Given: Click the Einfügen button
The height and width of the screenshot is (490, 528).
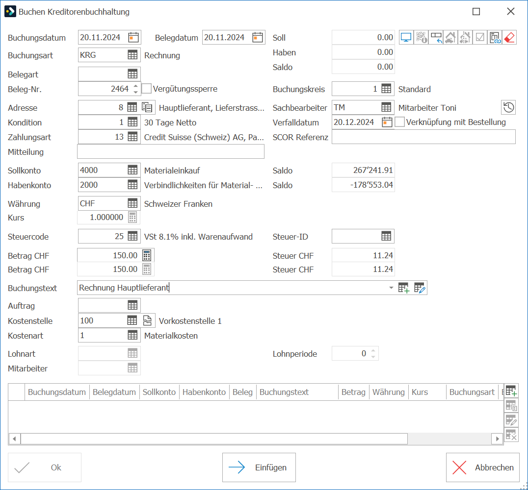Looking at the screenshot, I should click(259, 467).
